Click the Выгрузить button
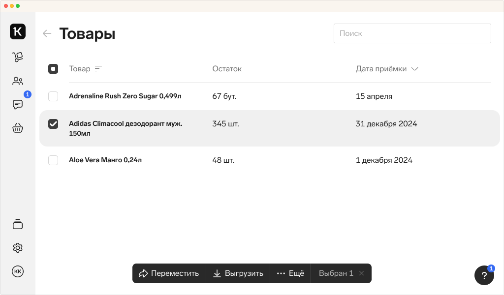Image resolution: width=504 pixels, height=295 pixels. point(238,273)
